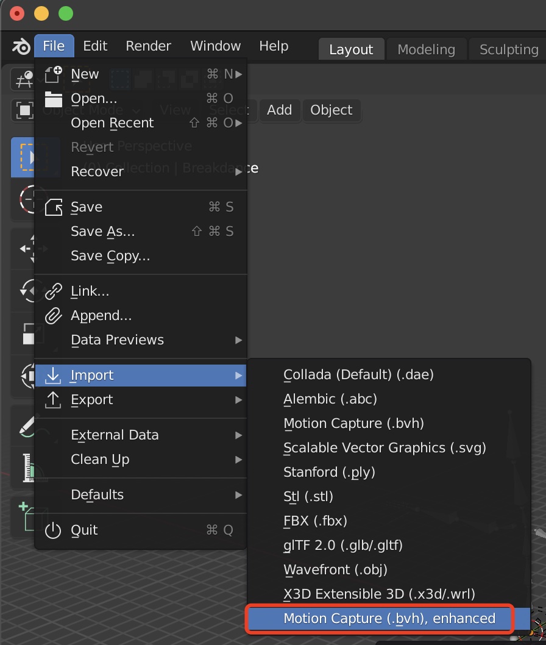Expand the Export submenu
The width and height of the screenshot is (546, 645).
[x=141, y=399]
